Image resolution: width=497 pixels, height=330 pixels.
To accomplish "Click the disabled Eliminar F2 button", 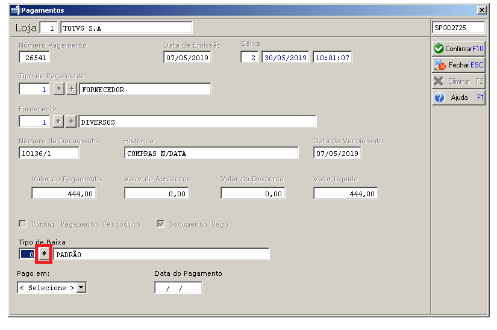I will point(458,81).
